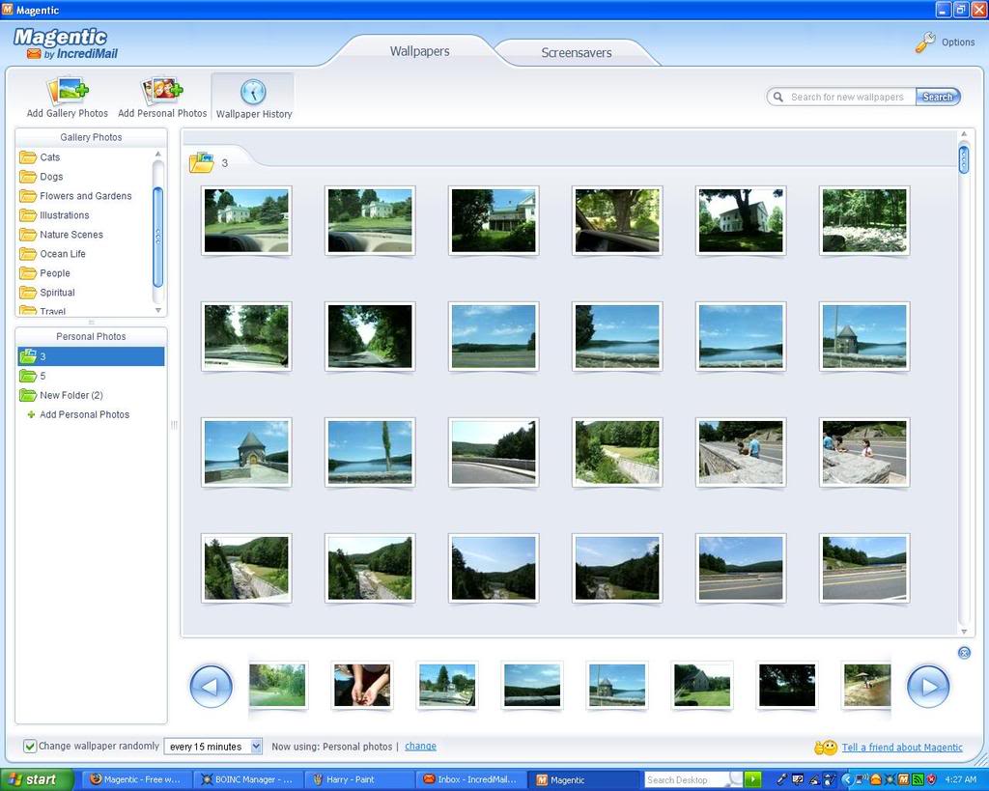Click scroll down arrow of the photo grid
The height and width of the screenshot is (791, 989).
[x=963, y=631]
